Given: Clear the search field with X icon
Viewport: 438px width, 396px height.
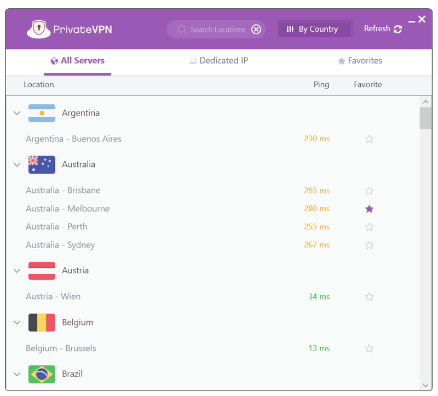Looking at the screenshot, I should click(256, 29).
